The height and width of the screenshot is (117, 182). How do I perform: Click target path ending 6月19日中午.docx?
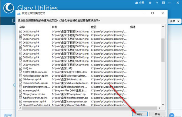[x=70, y=72]
